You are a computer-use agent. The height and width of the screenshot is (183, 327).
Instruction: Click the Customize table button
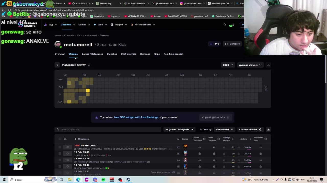point(250,130)
